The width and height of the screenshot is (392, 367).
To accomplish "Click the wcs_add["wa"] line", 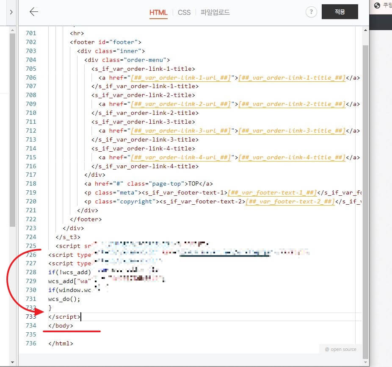I will (x=70, y=281).
